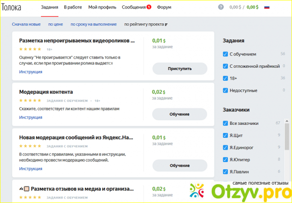Click the sort order icon beside project rating
This screenshot has height=203, width=292.
pos(166,24)
